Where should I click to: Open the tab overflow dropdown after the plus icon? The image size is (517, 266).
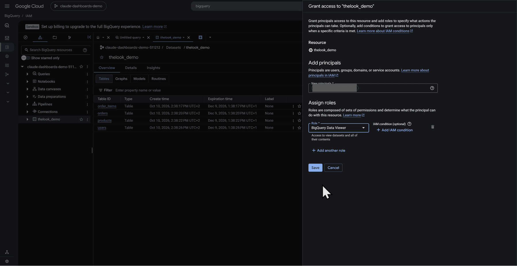pyautogui.click(x=210, y=37)
